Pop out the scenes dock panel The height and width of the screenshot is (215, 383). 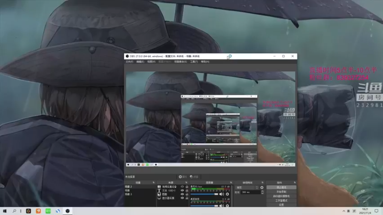(x=154, y=183)
